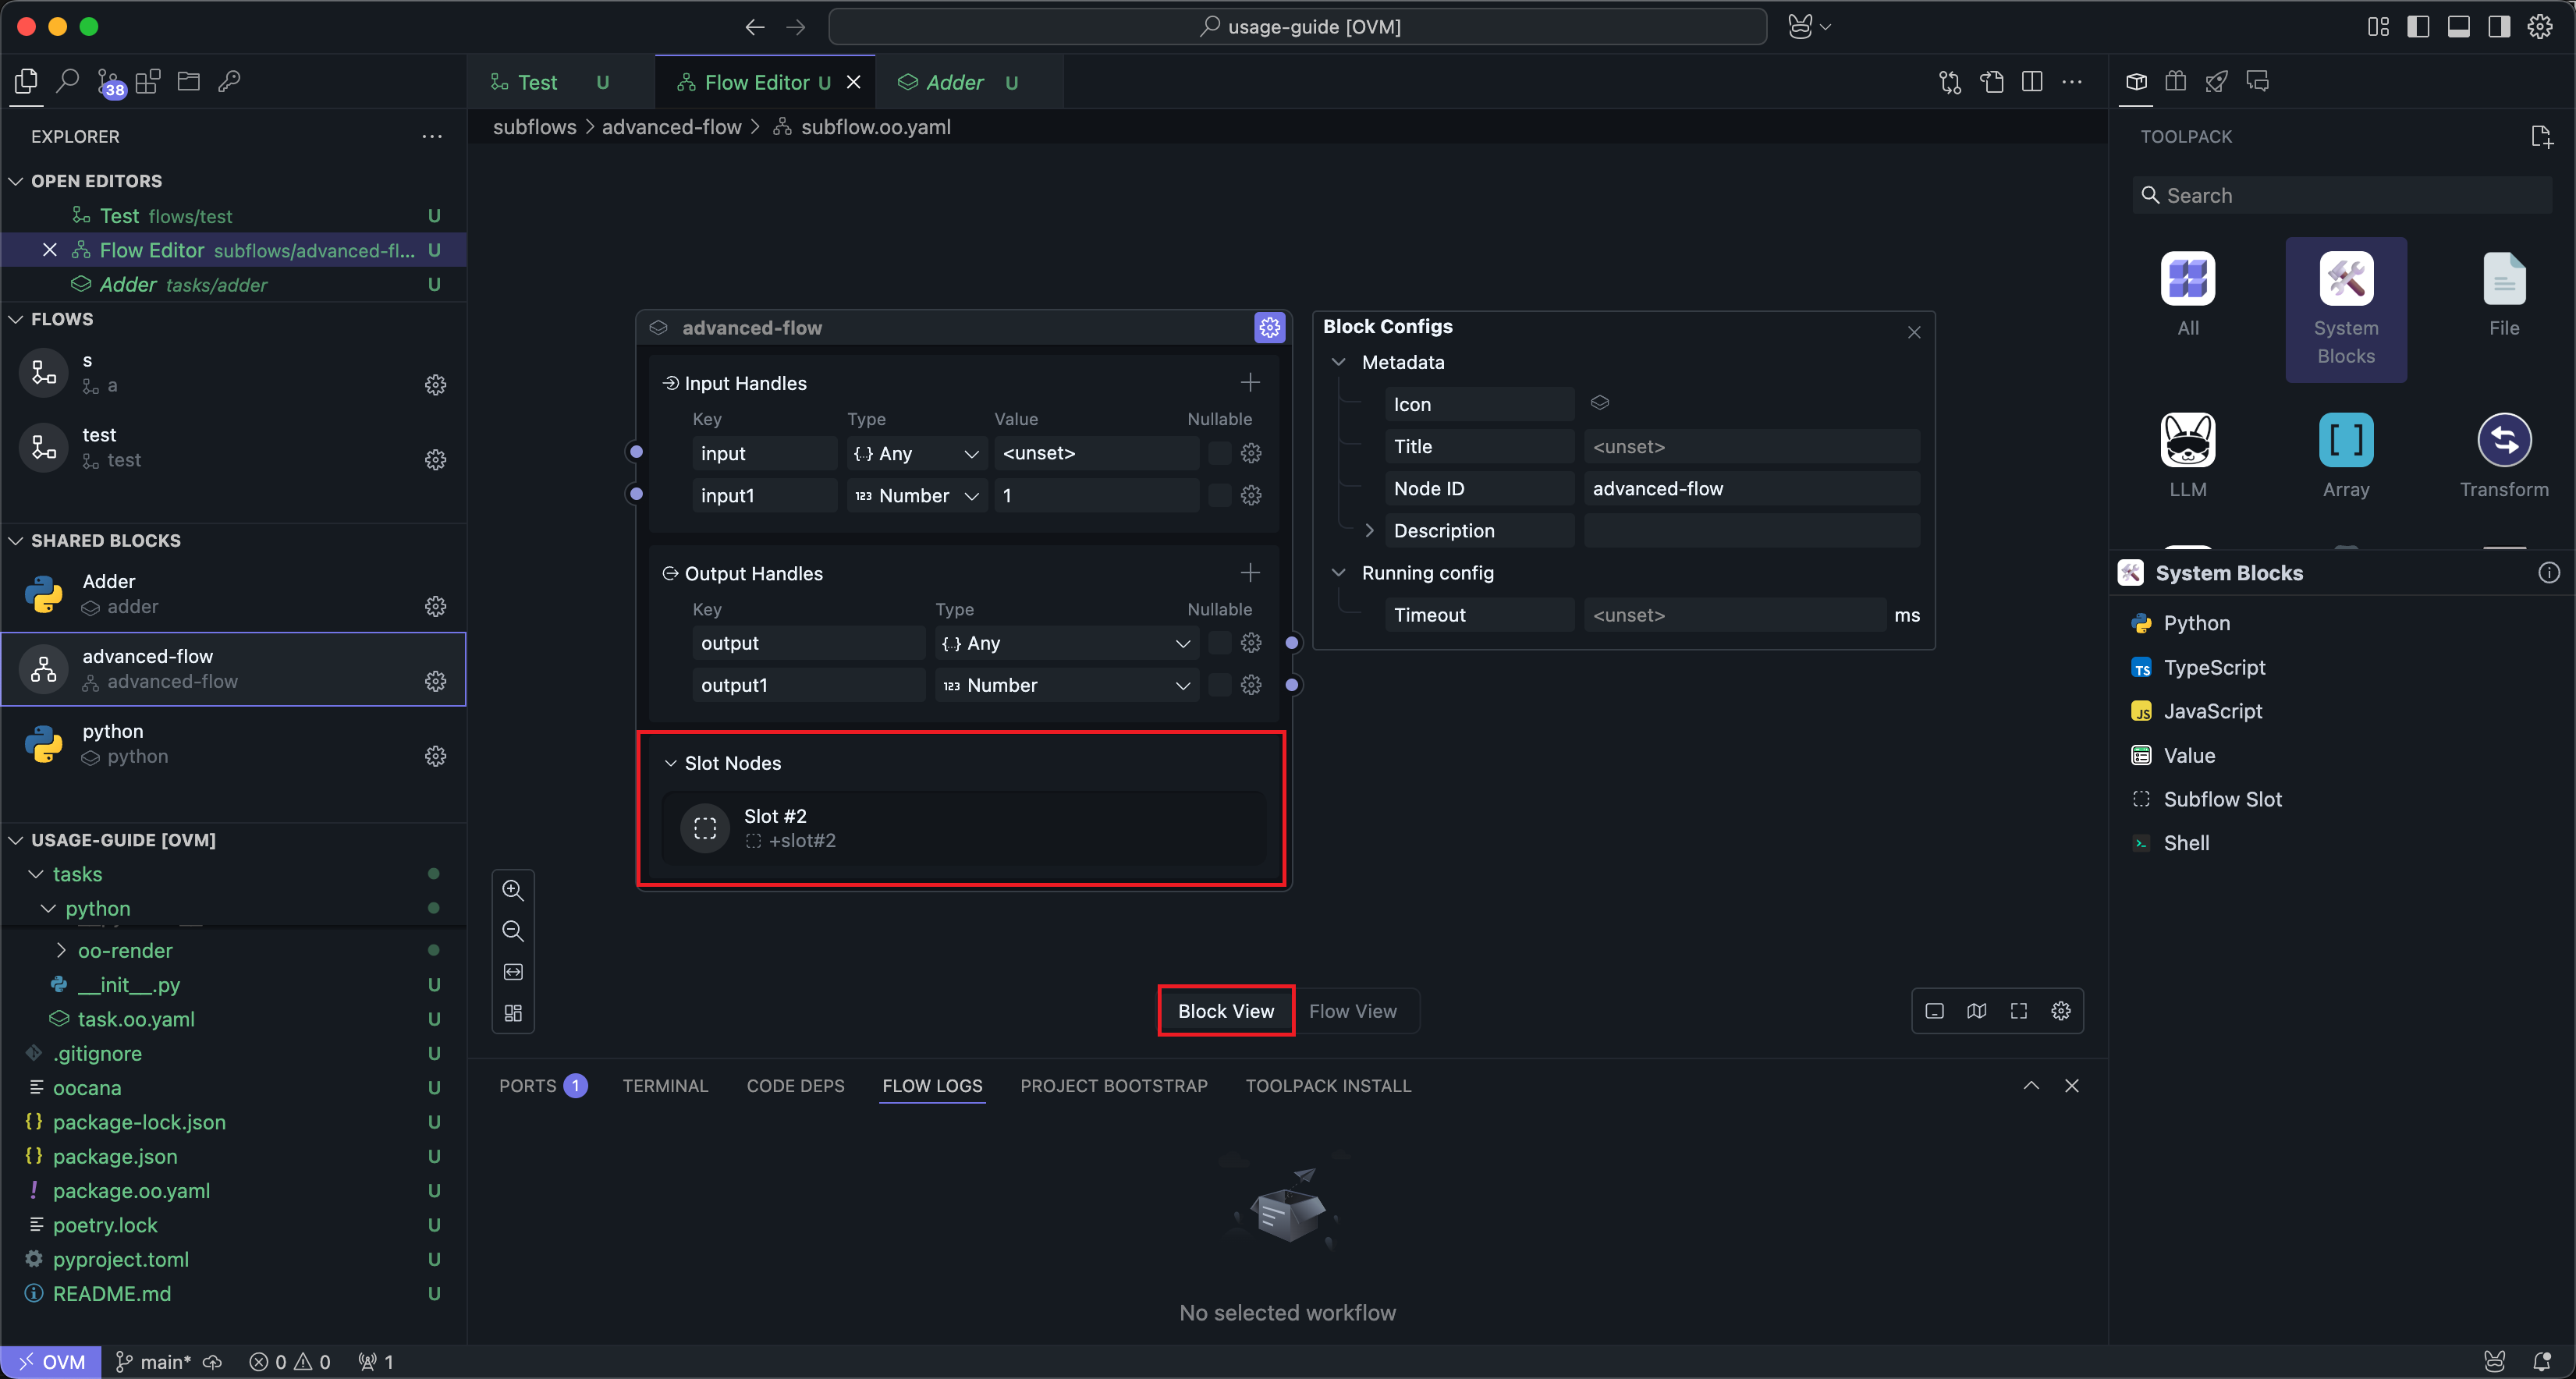Click the Timeout input field

coord(1734,615)
